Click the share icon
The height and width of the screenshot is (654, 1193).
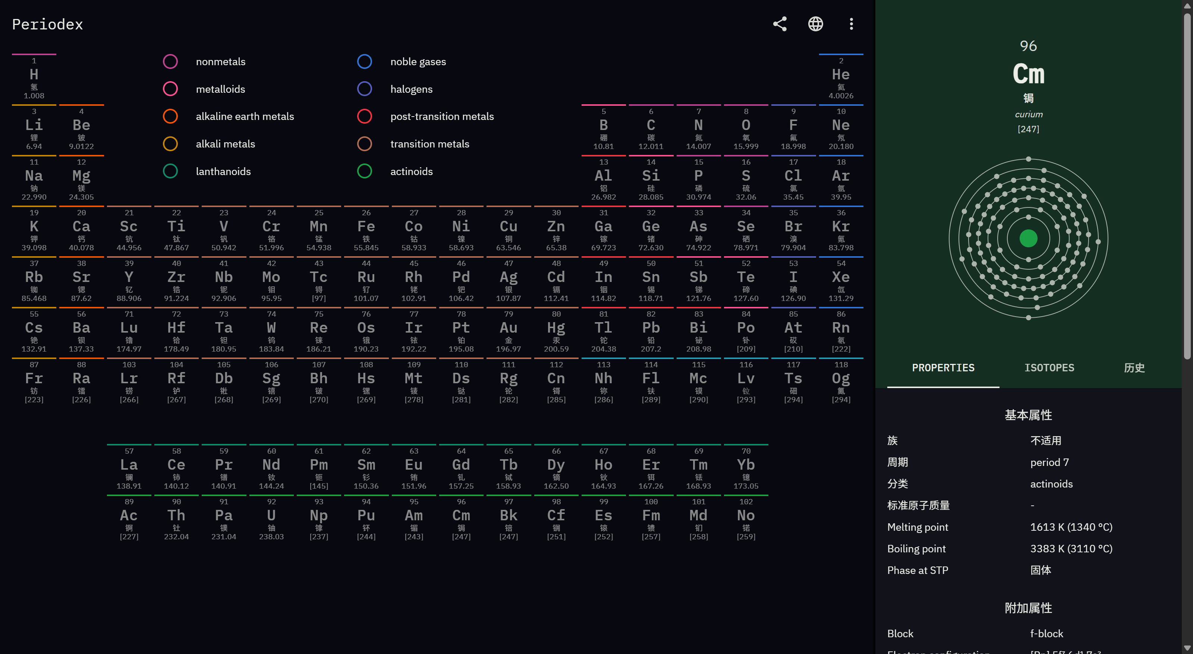click(780, 24)
